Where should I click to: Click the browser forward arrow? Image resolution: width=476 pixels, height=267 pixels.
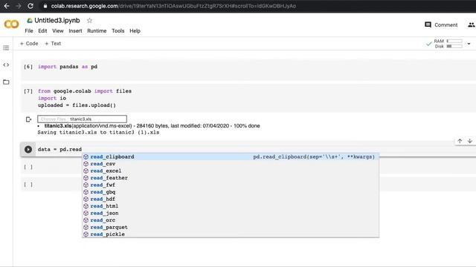(19, 6)
